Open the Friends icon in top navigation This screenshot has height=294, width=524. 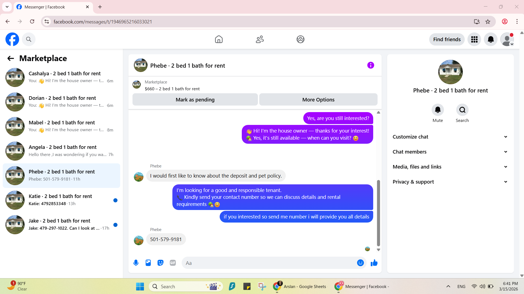[260, 39]
